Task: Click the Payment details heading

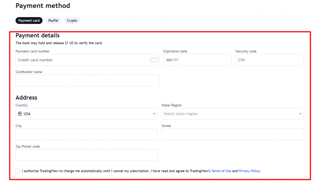Action: pyautogui.click(x=38, y=35)
